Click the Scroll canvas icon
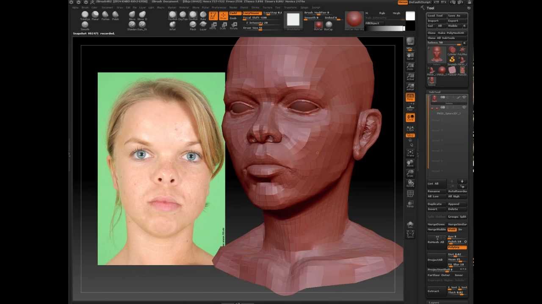Viewport: 542px width, 304px height. tap(410, 57)
